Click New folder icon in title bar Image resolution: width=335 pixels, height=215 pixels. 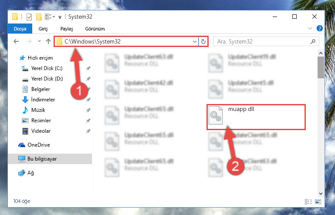(39, 17)
